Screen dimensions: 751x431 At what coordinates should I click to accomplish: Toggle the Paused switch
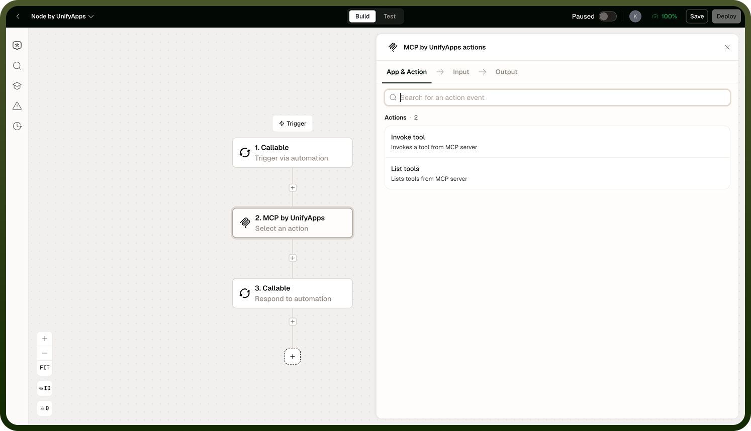(x=607, y=17)
